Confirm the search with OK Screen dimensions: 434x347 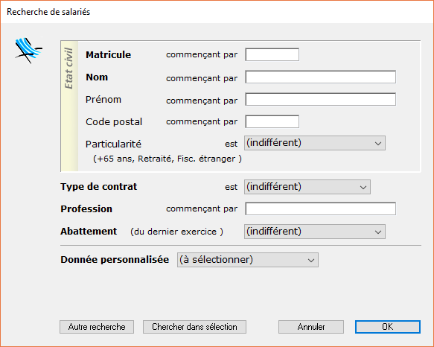coord(388,327)
